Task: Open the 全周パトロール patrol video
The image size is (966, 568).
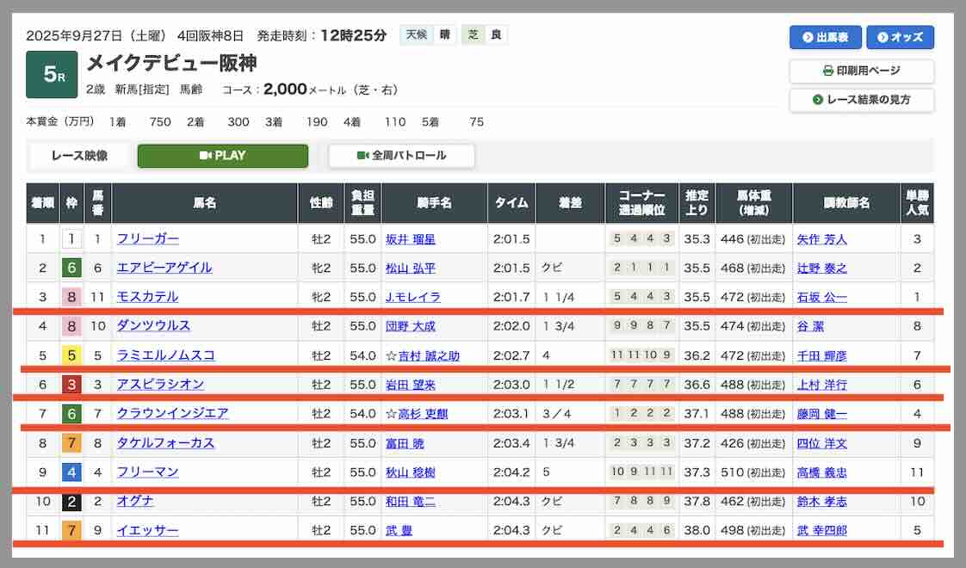Action: click(x=401, y=156)
